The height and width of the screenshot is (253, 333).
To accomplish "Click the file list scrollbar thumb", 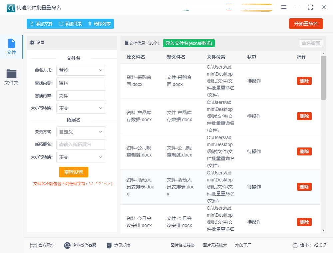I will click(x=323, y=78).
